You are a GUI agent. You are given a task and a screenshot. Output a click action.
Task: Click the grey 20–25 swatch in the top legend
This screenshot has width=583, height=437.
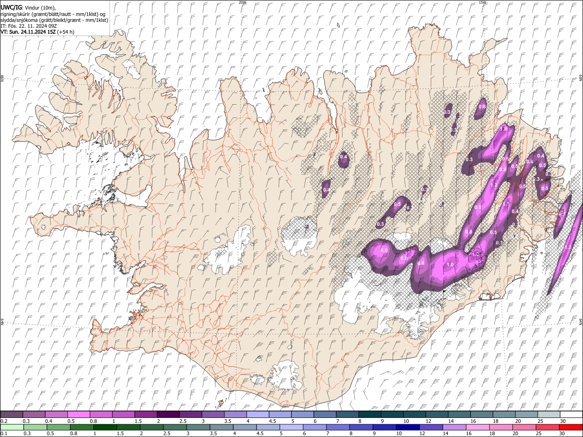527,414
